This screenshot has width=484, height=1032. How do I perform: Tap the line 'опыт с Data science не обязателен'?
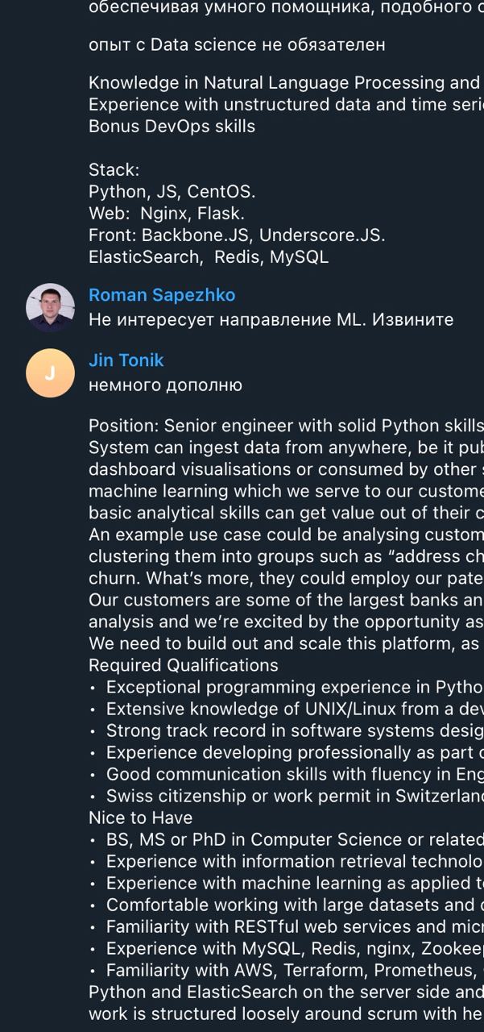tap(237, 45)
